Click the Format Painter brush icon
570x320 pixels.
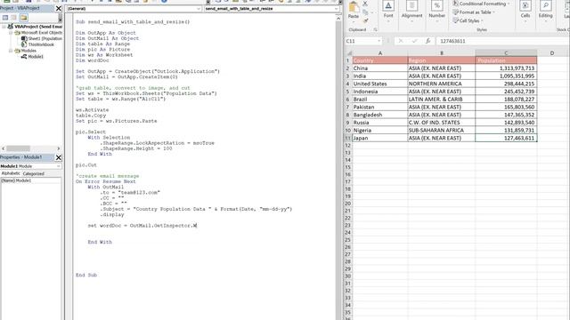pos(365,21)
